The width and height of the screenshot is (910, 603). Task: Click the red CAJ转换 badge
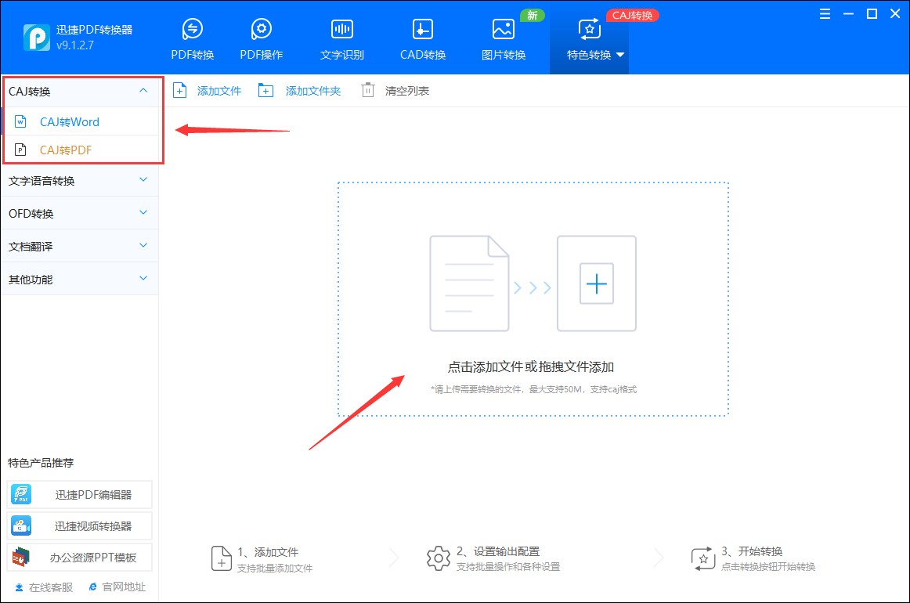coord(633,15)
